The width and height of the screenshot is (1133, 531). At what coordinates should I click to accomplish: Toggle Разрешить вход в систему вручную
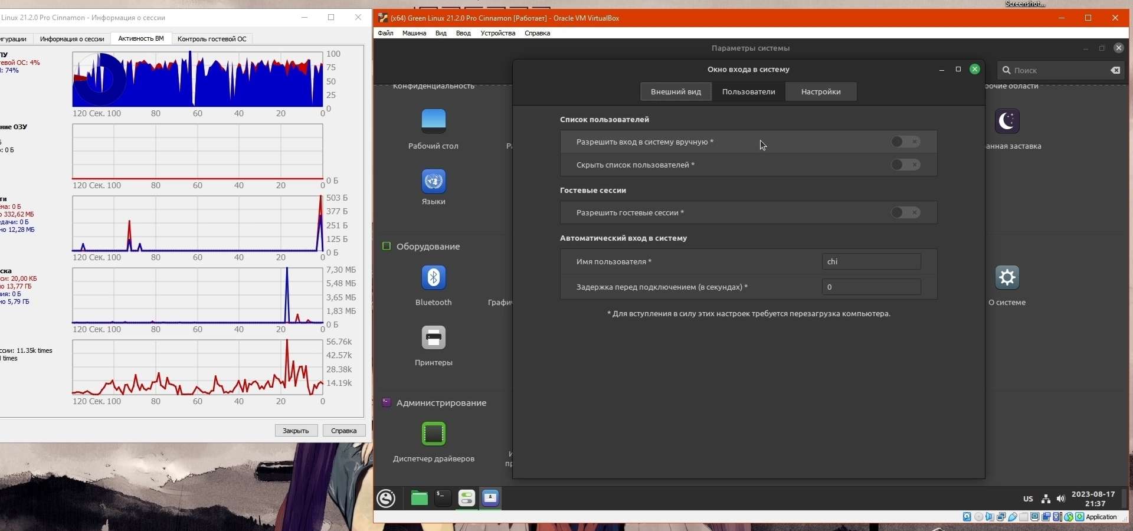point(906,142)
